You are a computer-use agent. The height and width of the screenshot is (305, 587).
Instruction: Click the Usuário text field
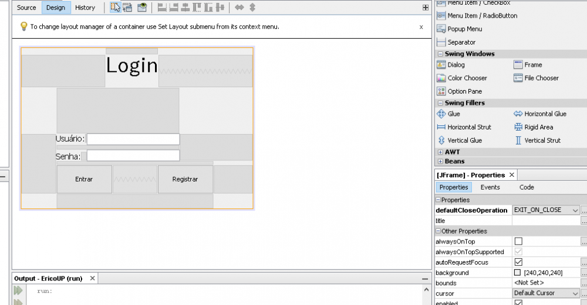click(133, 139)
